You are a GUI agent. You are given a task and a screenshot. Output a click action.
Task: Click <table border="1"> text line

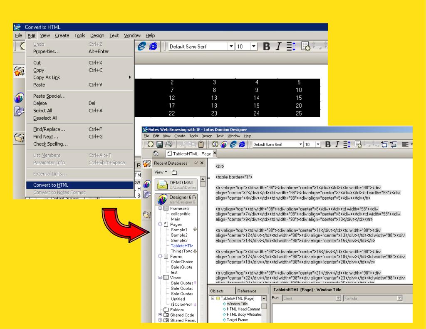point(234,177)
